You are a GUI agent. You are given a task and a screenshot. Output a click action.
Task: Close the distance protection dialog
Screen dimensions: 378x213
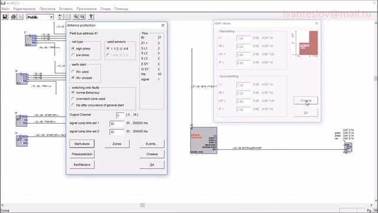pos(163,25)
